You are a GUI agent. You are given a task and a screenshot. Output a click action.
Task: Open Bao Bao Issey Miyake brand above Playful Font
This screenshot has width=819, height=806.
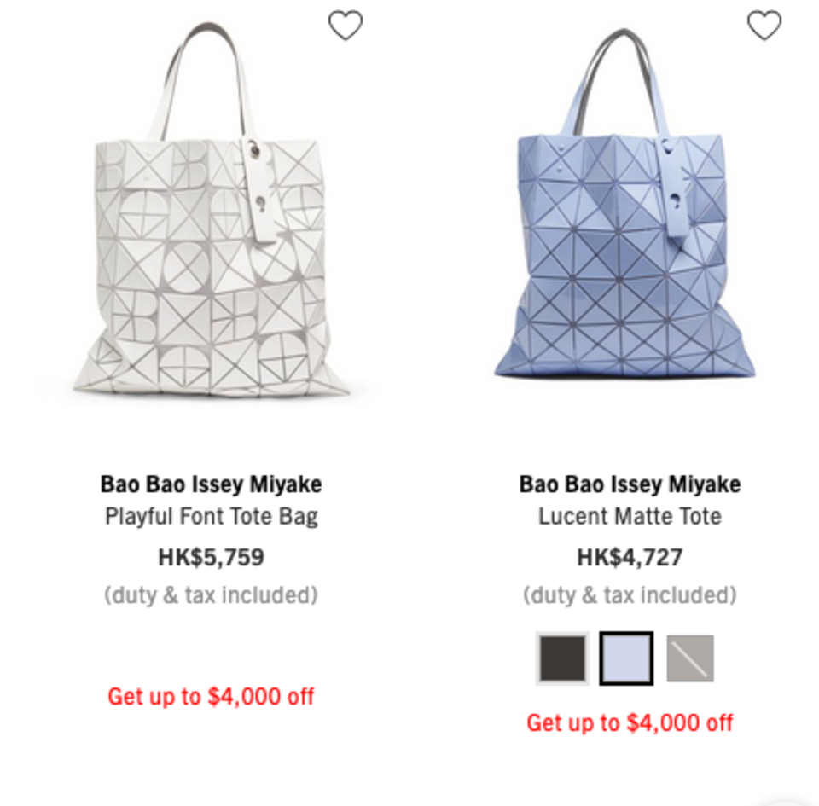coord(211,484)
